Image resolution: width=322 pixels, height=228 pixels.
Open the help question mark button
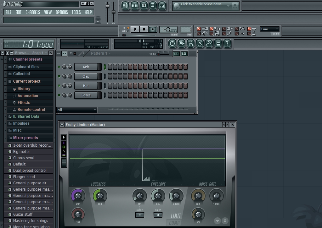click(x=227, y=43)
